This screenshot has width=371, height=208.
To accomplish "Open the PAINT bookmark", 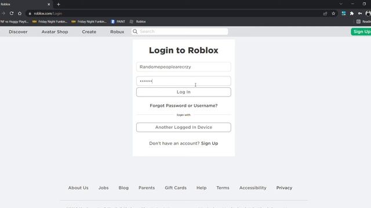I will (118, 21).
